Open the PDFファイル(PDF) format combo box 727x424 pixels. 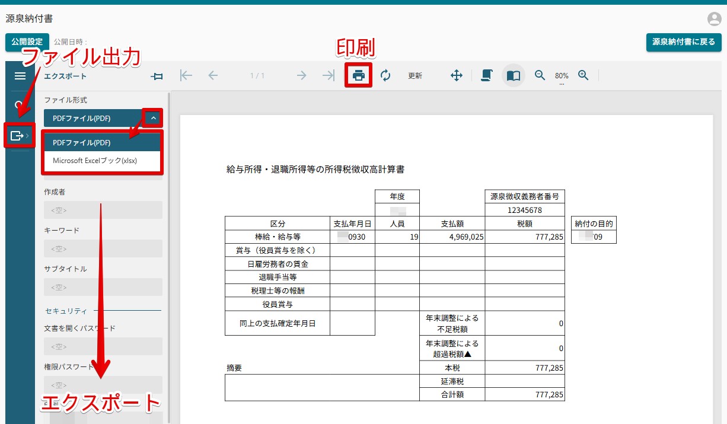103,118
